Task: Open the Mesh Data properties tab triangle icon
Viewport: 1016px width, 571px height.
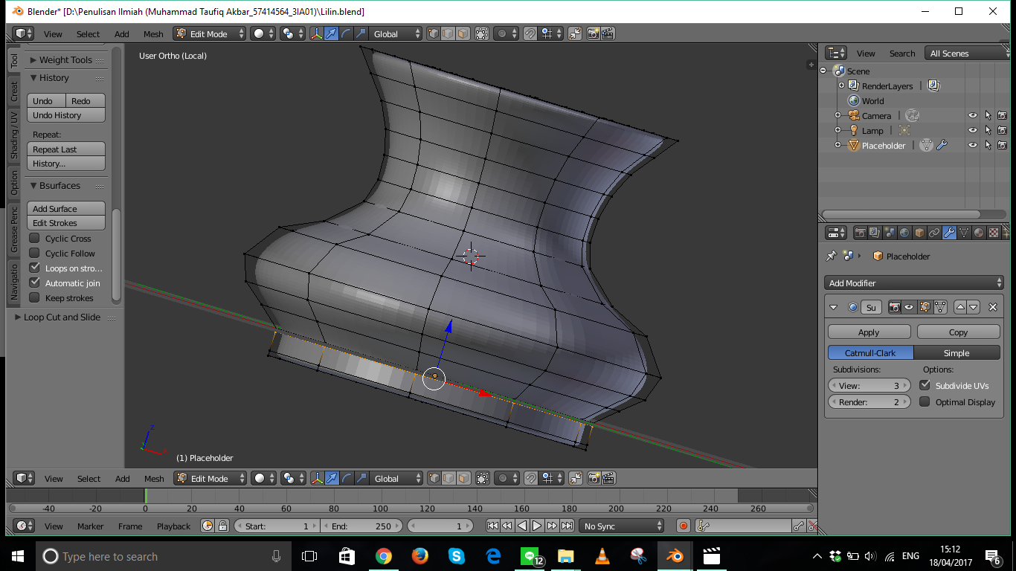Action: click(964, 233)
